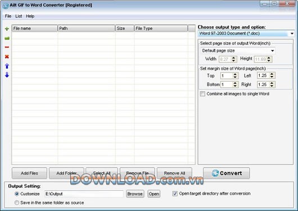
Task: Click the application icon in title bar
Action: click(x=6, y=6)
